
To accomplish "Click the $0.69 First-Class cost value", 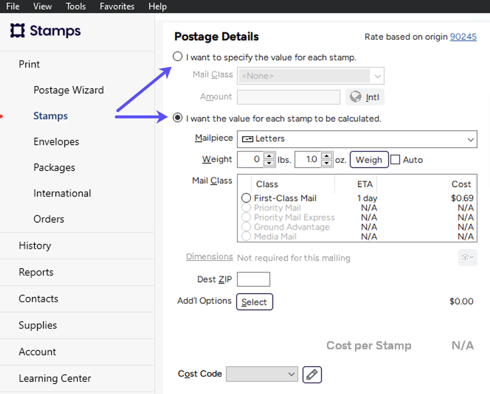I will pyautogui.click(x=462, y=198).
